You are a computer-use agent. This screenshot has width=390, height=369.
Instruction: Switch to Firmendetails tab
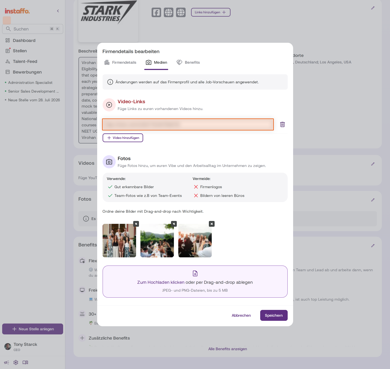pyautogui.click(x=120, y=62)
